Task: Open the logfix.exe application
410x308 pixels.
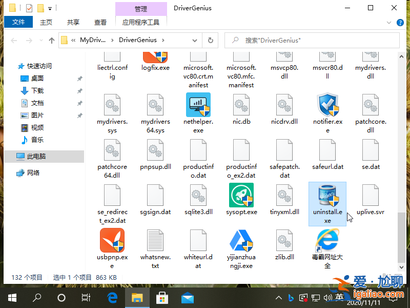Action: click(x=155, y=57)
